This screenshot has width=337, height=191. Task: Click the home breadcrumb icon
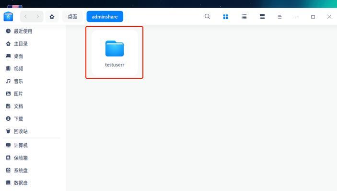click(52, 17)
